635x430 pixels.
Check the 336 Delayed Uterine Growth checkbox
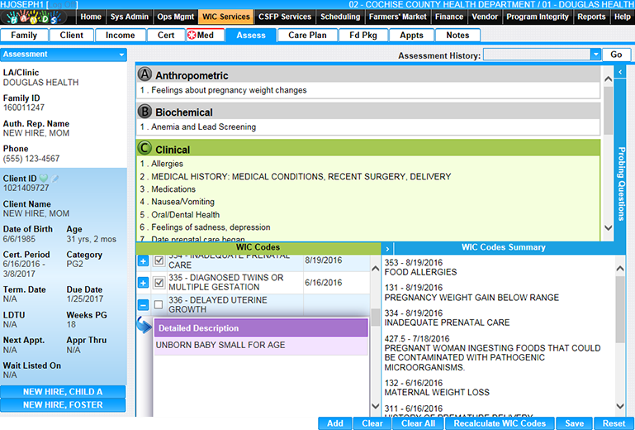pos(159,305)
